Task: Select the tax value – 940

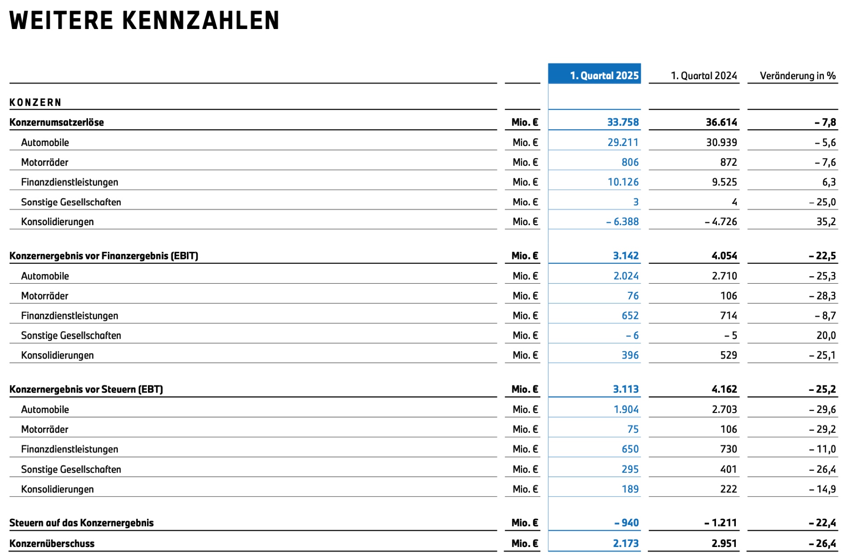Action: tap(626, 523)
